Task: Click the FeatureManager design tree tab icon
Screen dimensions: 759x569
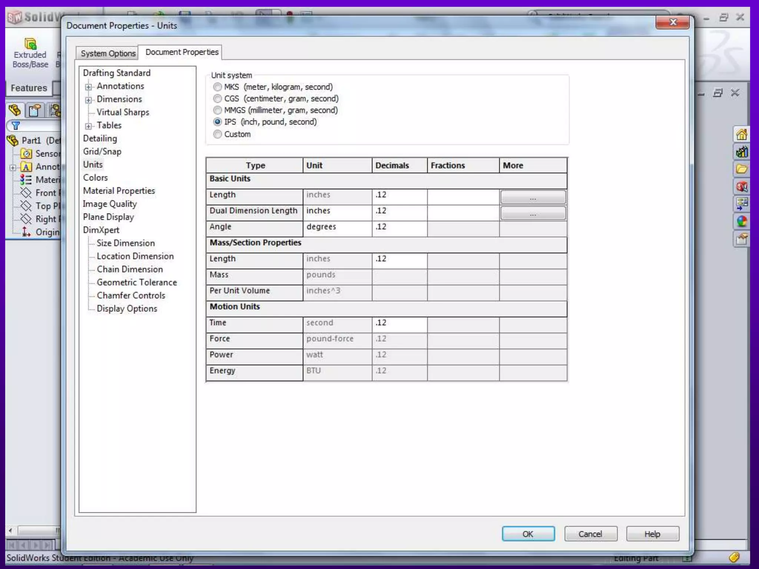Action: click(x=15, y=110)
